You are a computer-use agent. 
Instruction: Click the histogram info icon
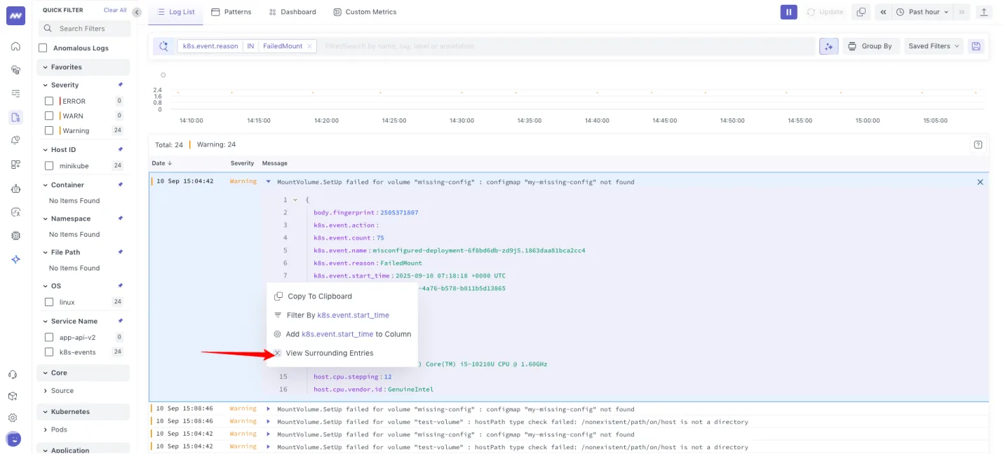pyautogui.click(x=163, y=75)
